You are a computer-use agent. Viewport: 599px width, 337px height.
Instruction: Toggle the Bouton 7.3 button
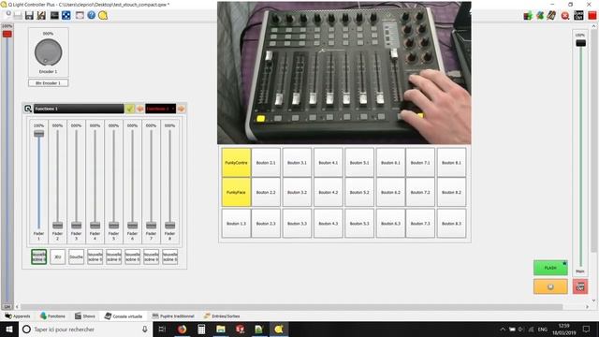point(420,224)
